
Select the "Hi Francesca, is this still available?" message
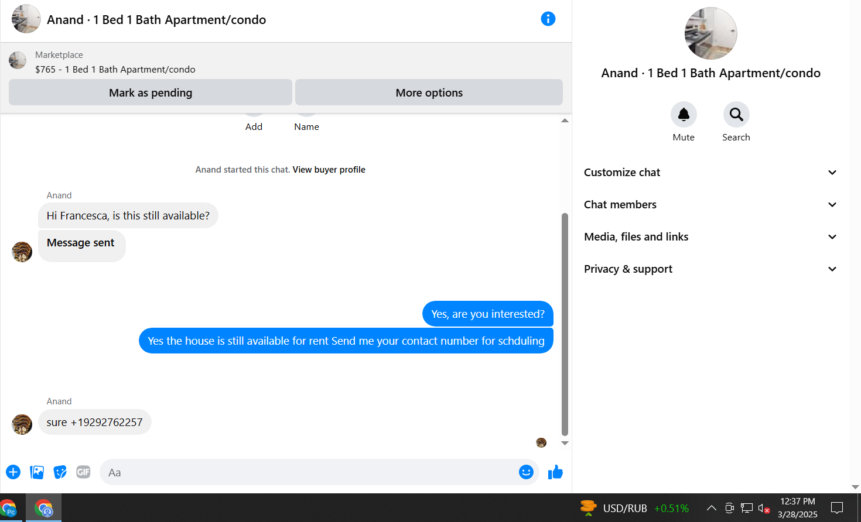(x=128, y=215)
